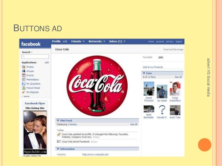Open Jon Isbell fan photo

pyautogui.click(x=162, y=91)
